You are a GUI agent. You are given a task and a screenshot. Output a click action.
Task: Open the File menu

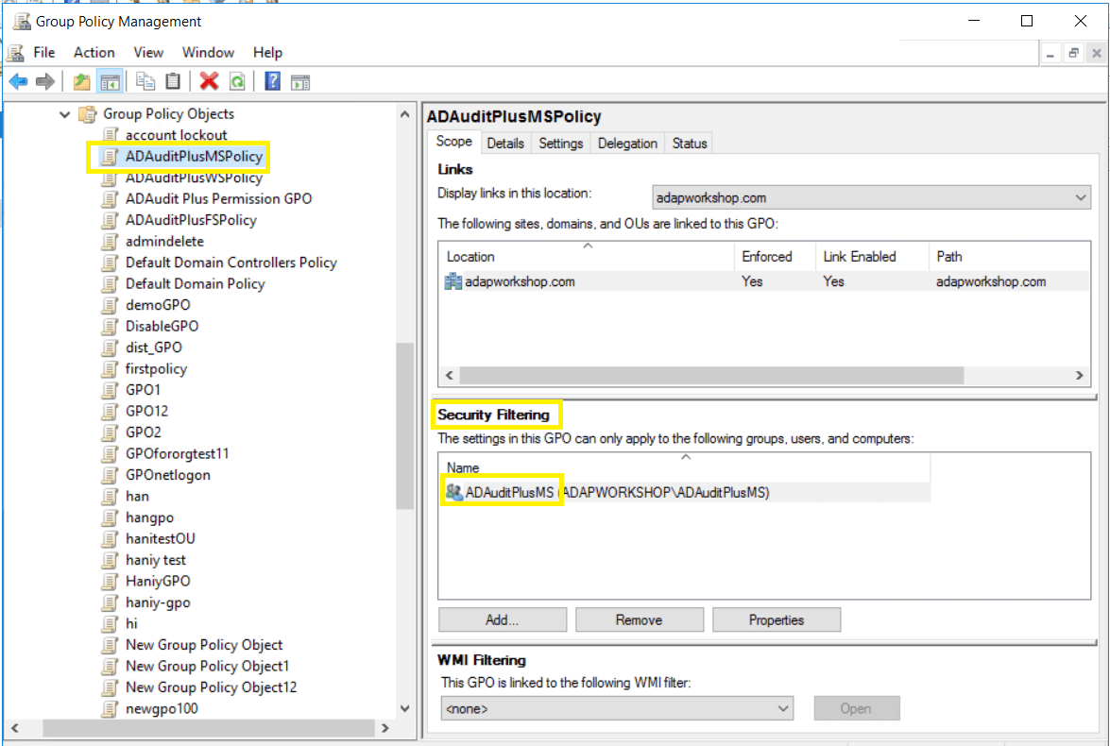click(43, 52)
